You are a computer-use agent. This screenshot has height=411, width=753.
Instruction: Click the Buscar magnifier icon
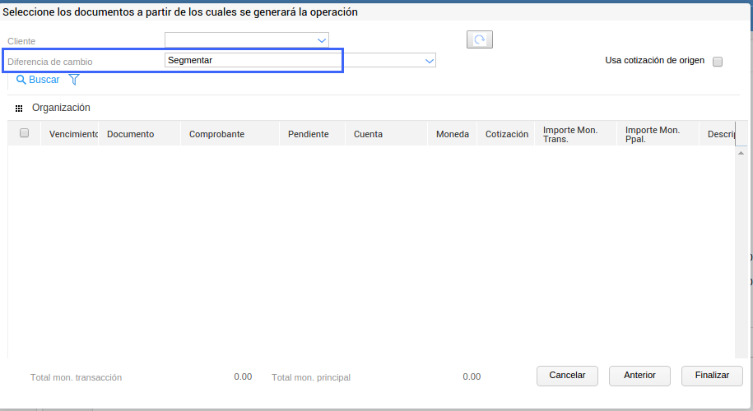(21, 80)
